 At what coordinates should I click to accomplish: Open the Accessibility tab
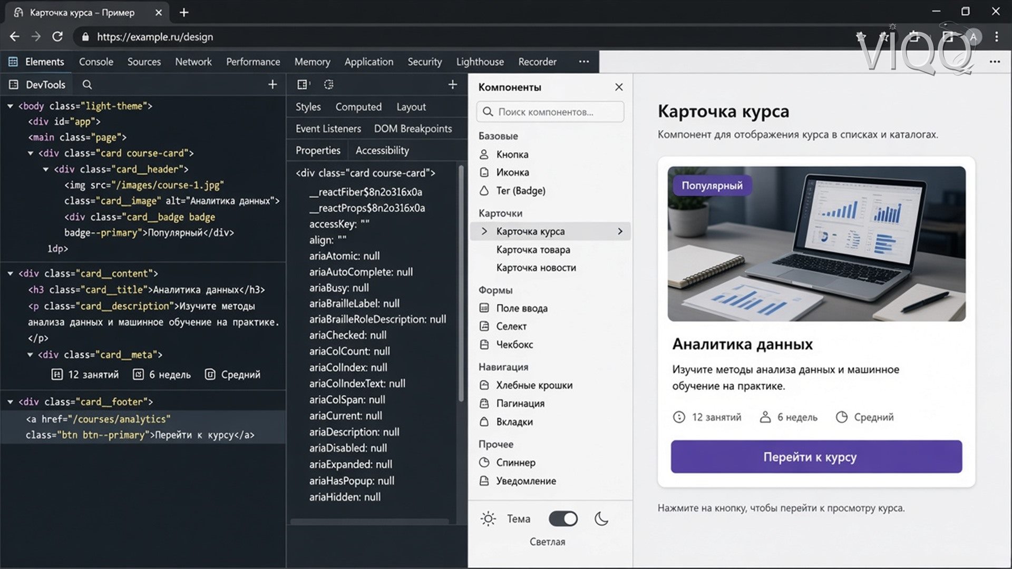point(382,150)
